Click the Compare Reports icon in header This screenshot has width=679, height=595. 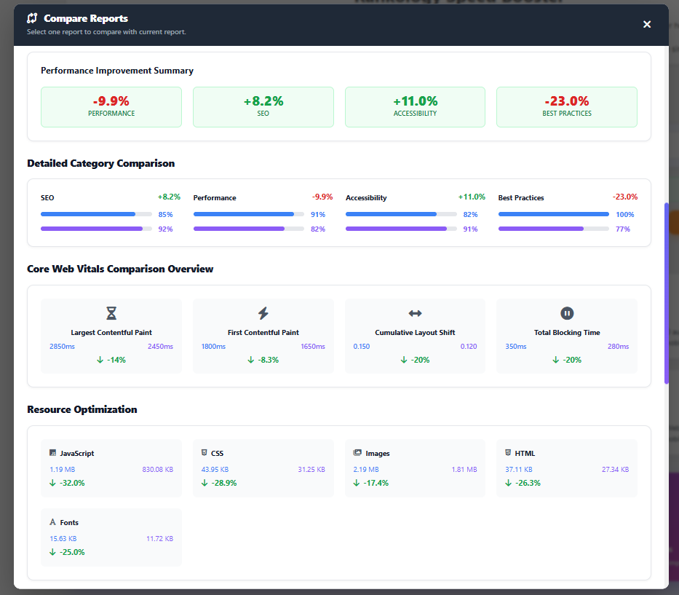(x=32, y=18)
